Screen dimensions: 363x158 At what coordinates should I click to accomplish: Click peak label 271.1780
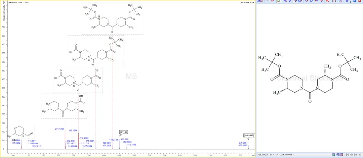click(59, 129)
